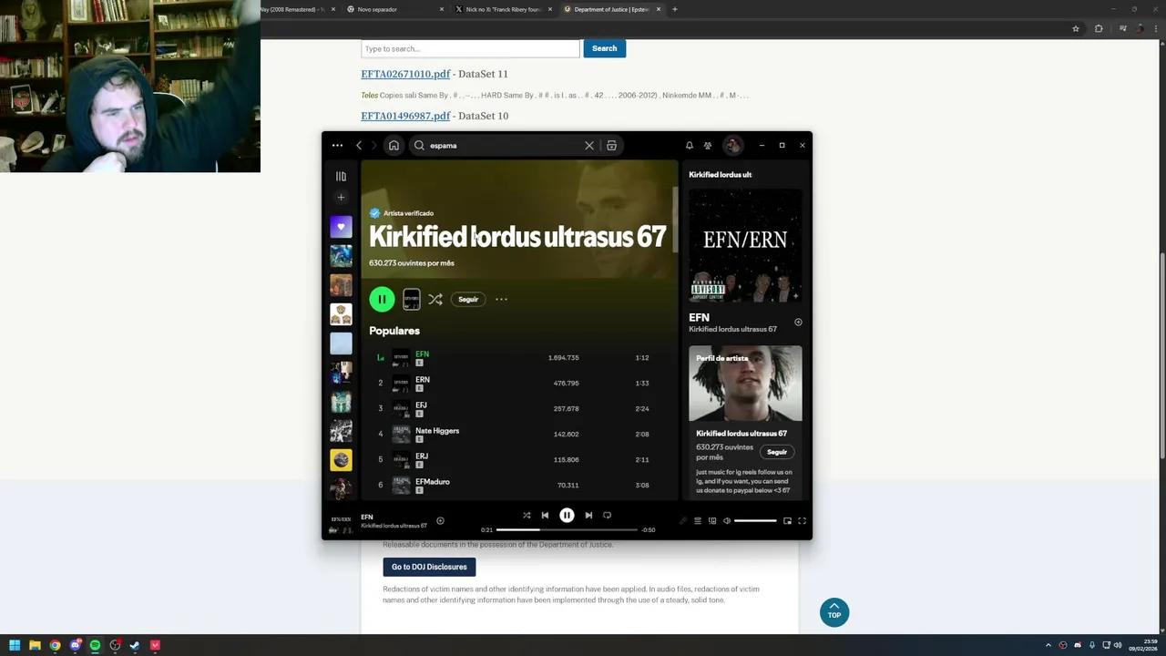Click the create playlist plus in sidebar

(x=341, y=197)
